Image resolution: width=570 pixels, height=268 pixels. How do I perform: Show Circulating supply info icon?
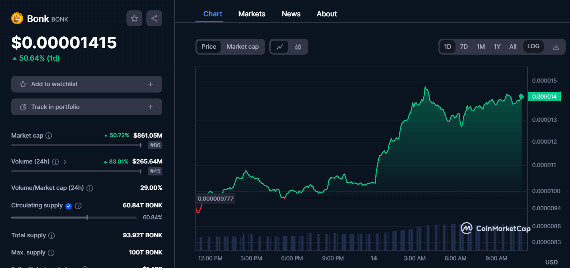tap(78, 206)
